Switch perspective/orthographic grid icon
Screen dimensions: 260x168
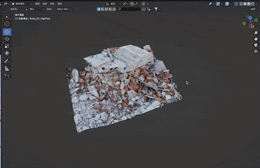coord(256,51)
